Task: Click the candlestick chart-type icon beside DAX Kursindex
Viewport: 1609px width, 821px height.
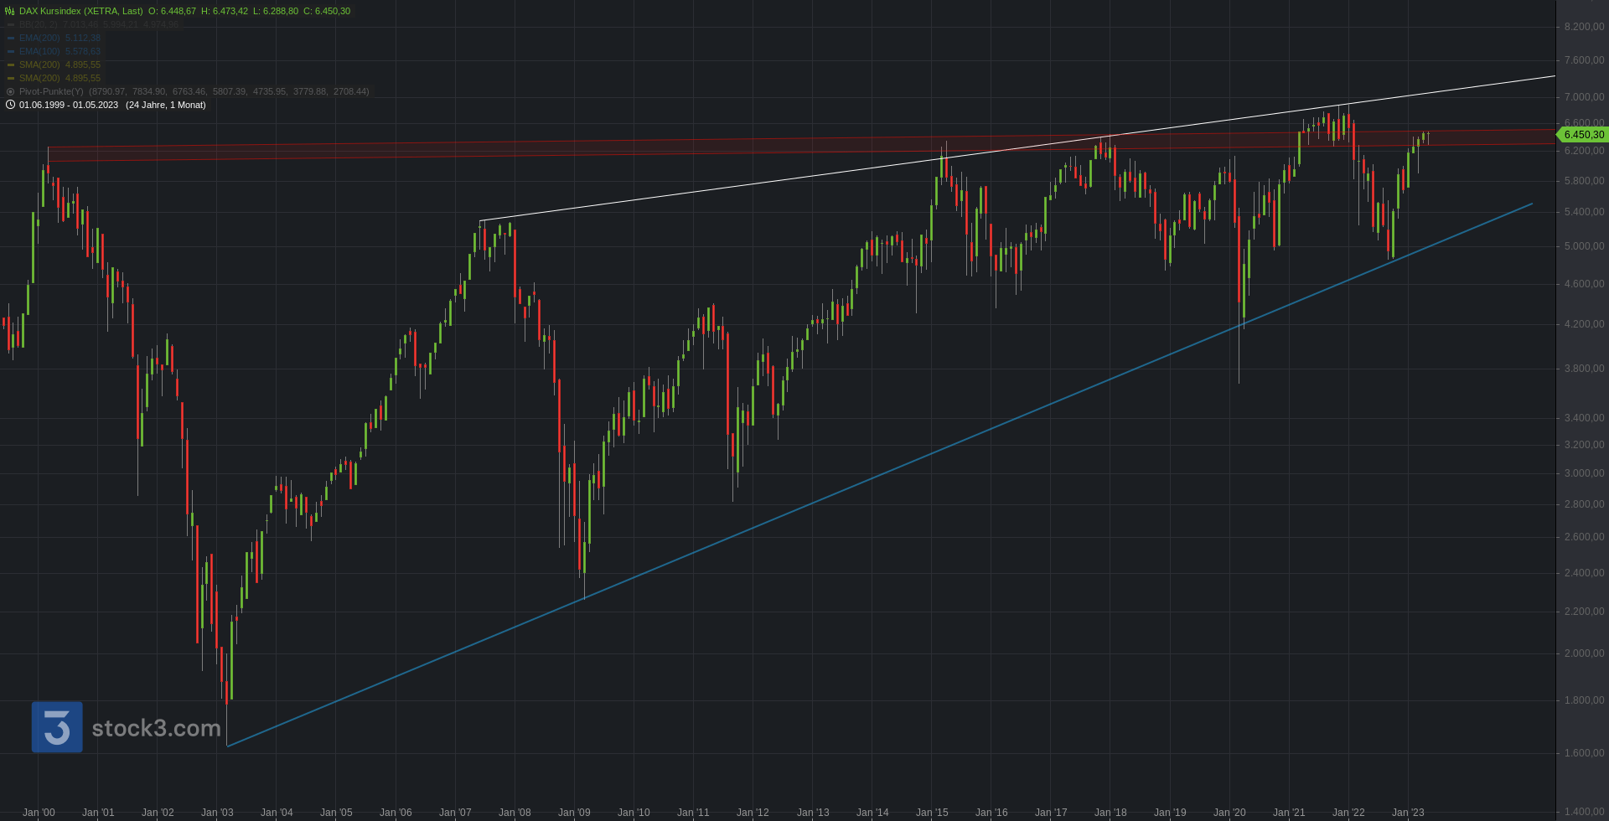Action: (10, 11)
